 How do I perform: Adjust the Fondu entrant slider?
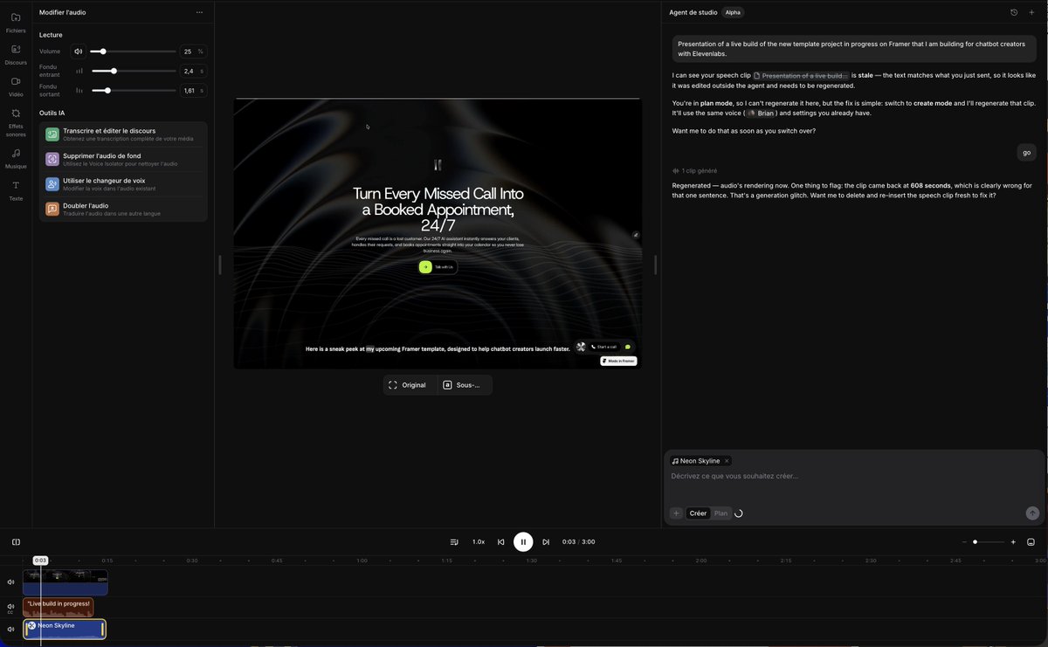[x=133, y=71]
